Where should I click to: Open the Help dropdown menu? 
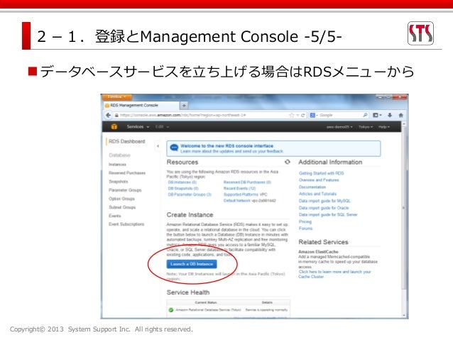(384, 127)
